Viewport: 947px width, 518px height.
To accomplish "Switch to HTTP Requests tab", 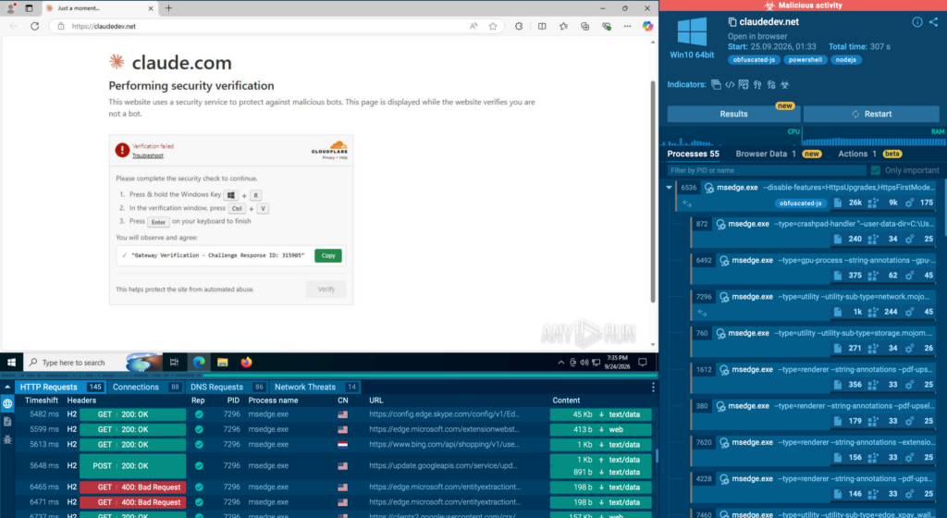I will point(60,387).
